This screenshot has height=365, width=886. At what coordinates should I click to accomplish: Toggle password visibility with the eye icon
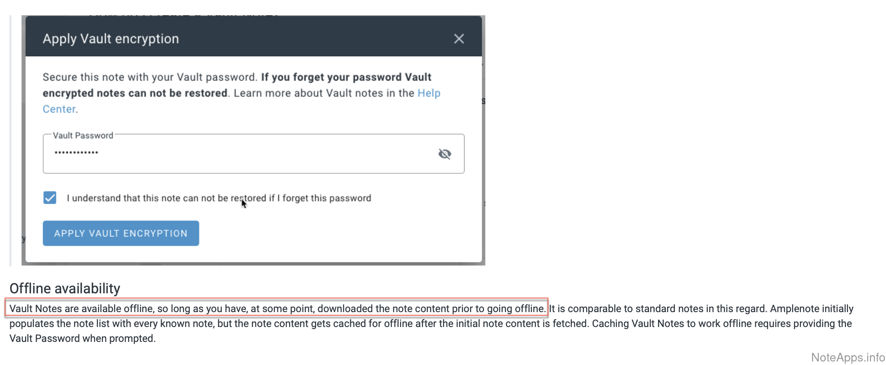pos(445,154)
